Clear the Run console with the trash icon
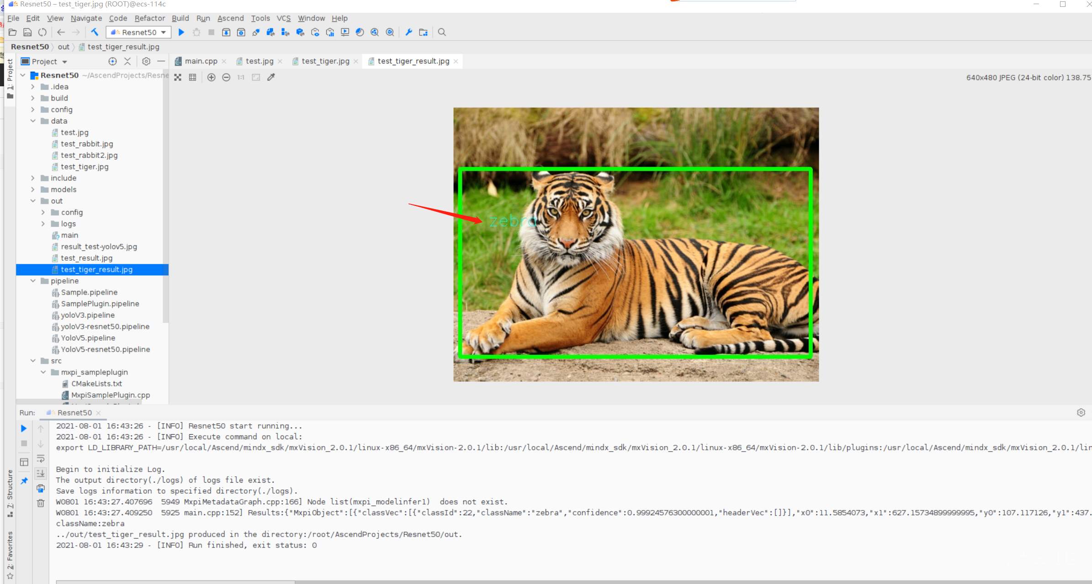The height and width of the screenshot is (584, 1092). (x=41, y=503)
